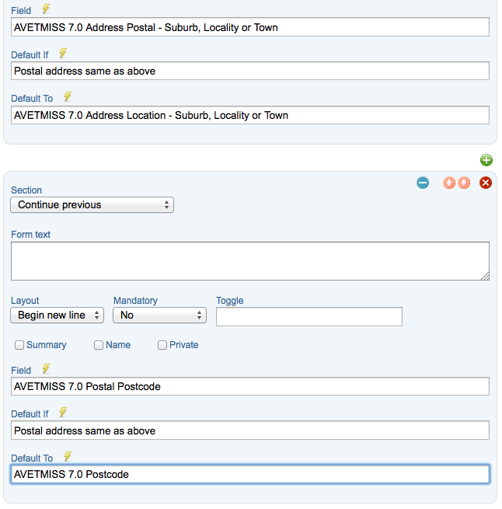502x509 pixels.
Task: Click the lightning icon beside the top Default To label
Action: pyautogui.click(x=68, y=96)
